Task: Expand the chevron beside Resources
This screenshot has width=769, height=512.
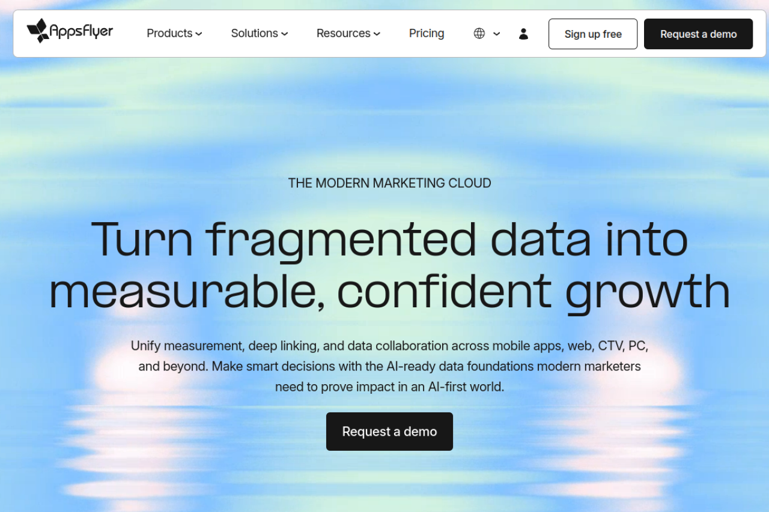Action: click(x=377, y=34)
